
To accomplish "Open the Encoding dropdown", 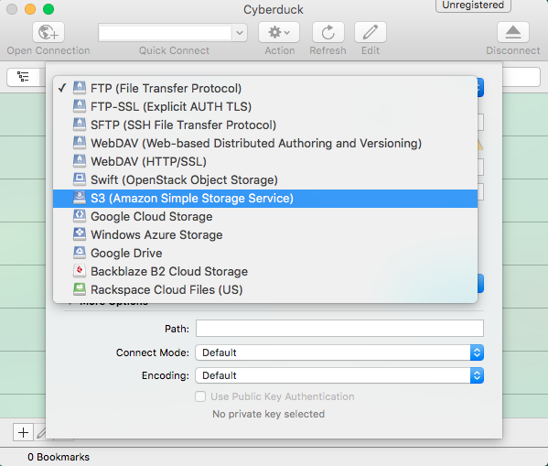I will [339, 375].
